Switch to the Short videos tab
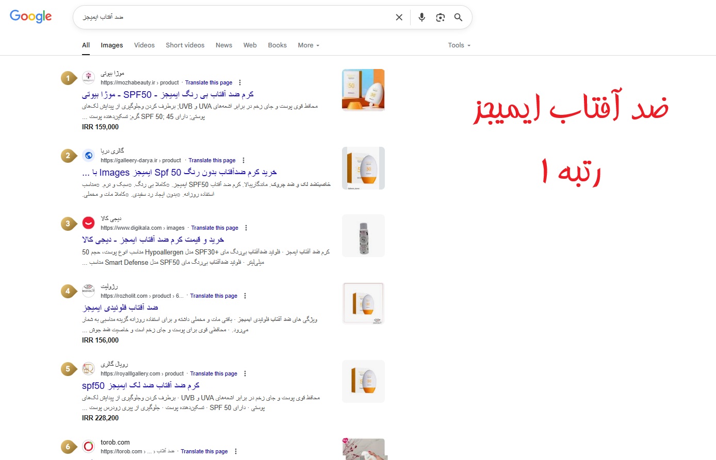The width and height of the screenshot is (716, 460). click(x=185, y=45)
